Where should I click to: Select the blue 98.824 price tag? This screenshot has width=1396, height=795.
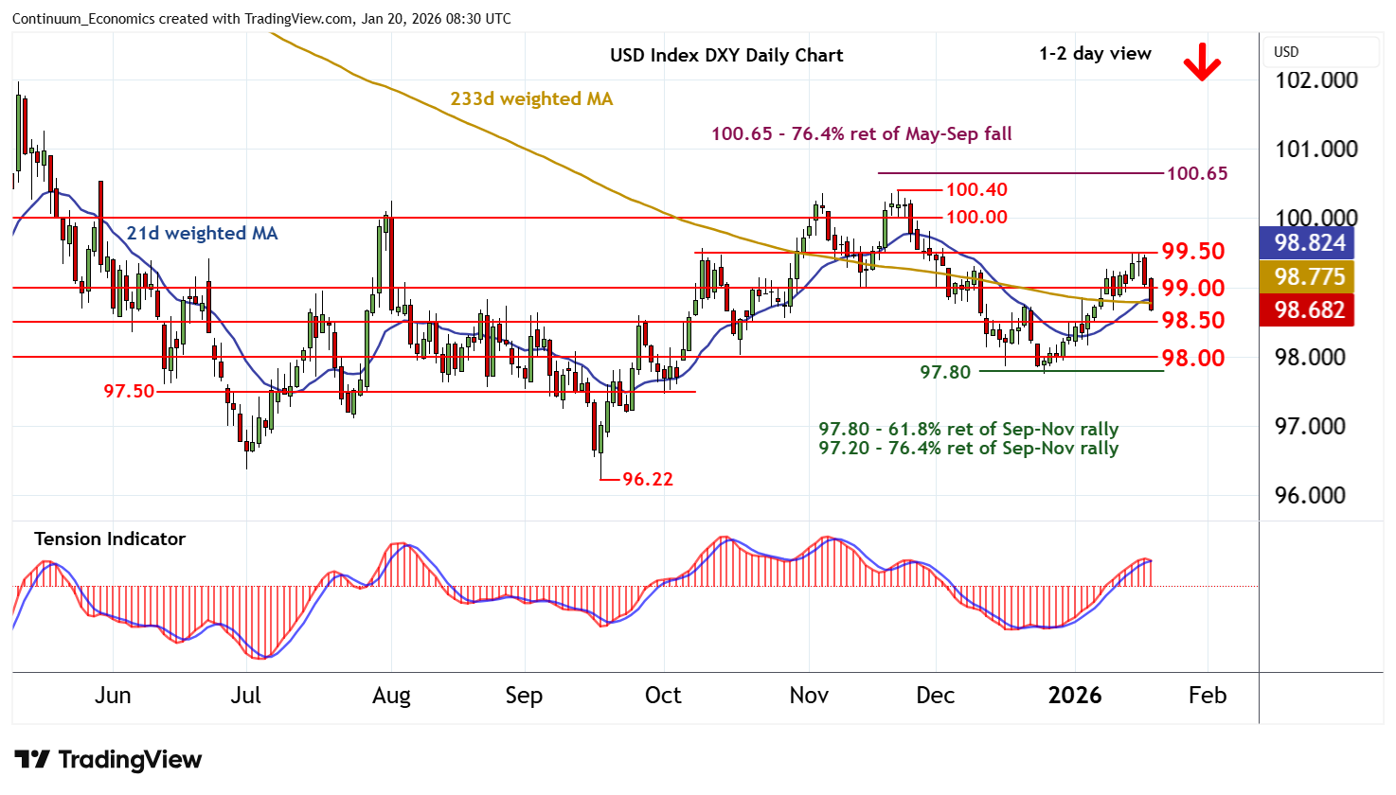click(1309, 243)
